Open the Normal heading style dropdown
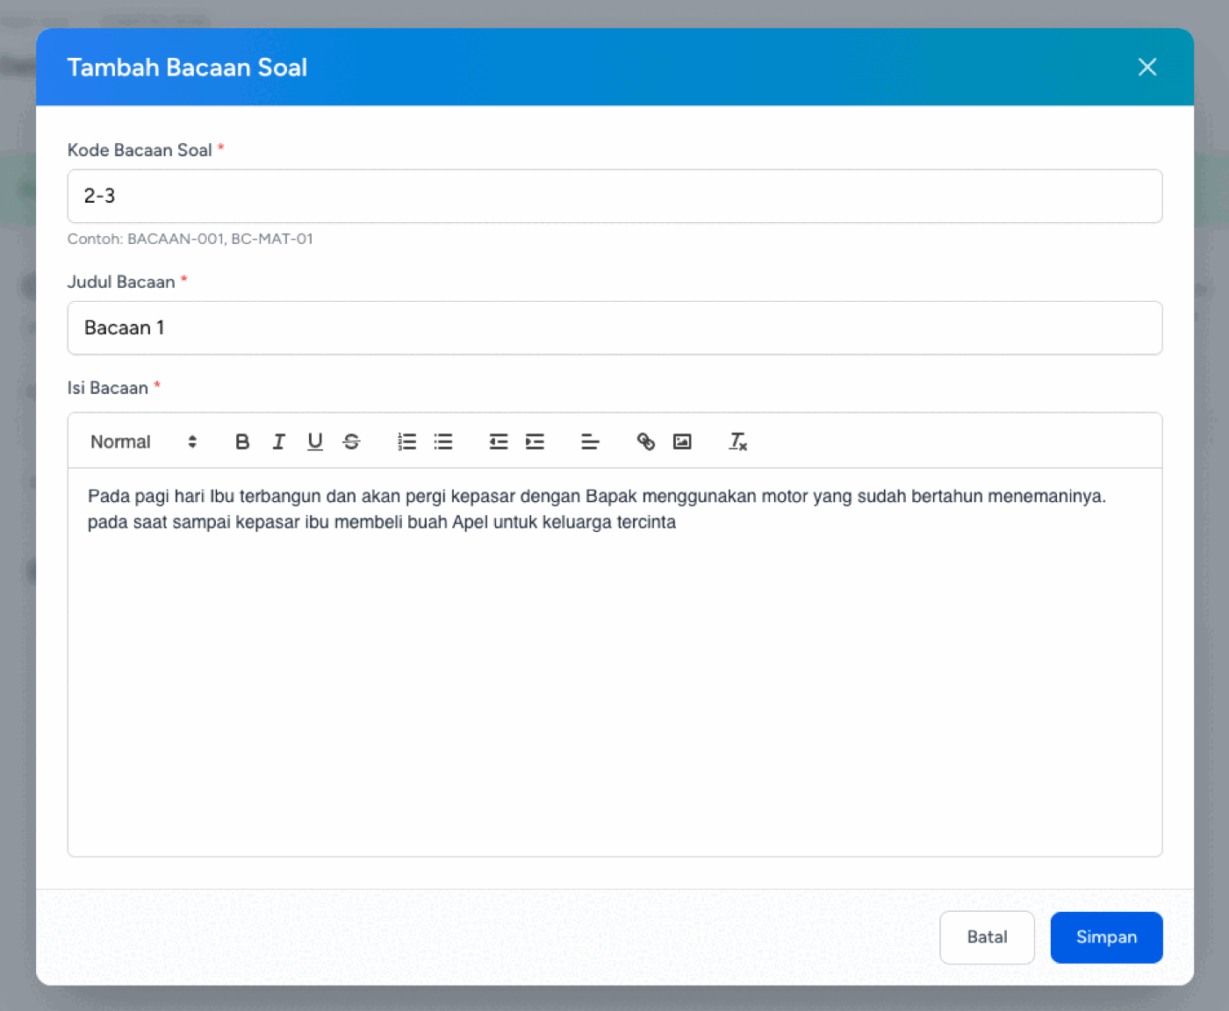Screen dimensions: 1229x1011 [143, 441]
